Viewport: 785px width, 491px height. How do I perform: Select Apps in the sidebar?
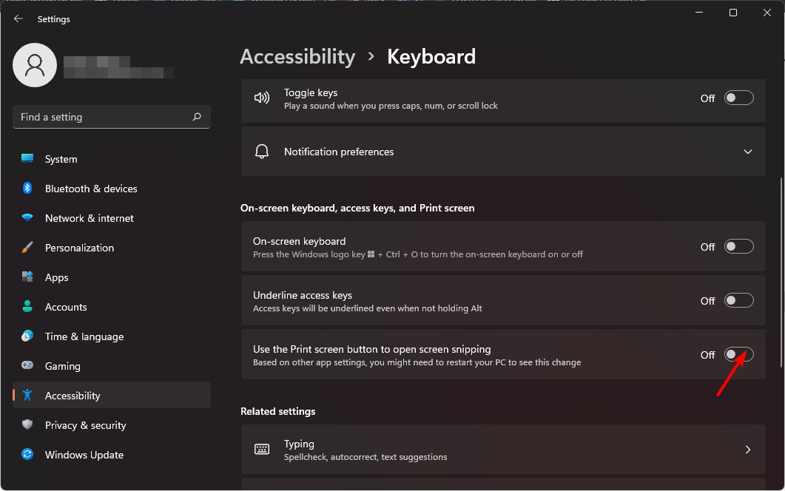(57, 277)
